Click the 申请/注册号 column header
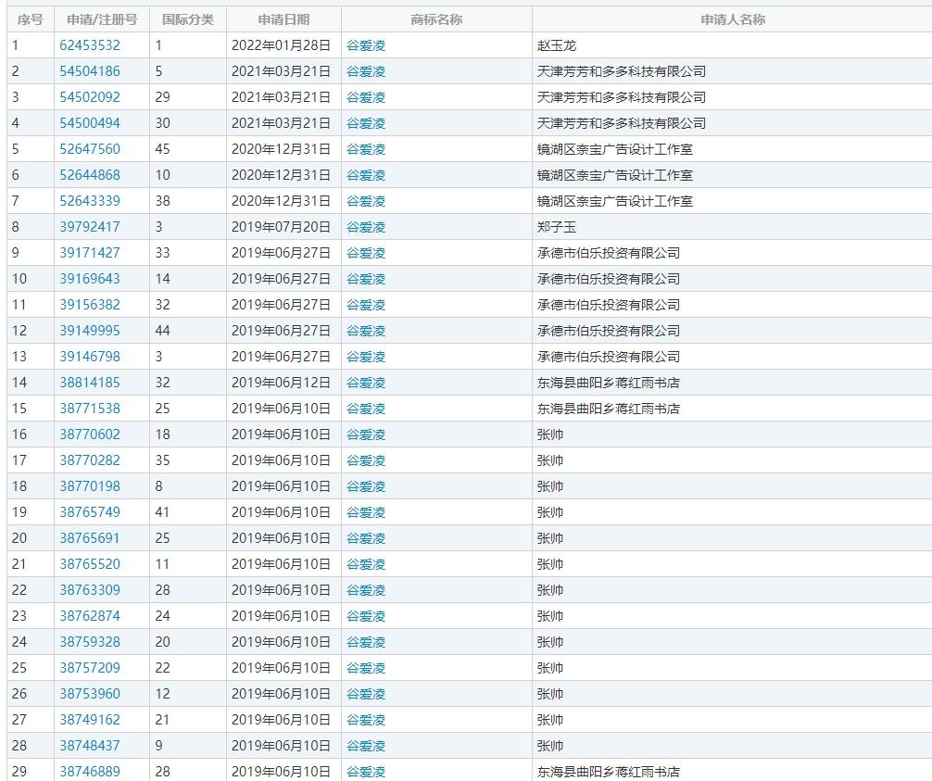The width and height of the screenshot is (932, 781). point(102,19)
